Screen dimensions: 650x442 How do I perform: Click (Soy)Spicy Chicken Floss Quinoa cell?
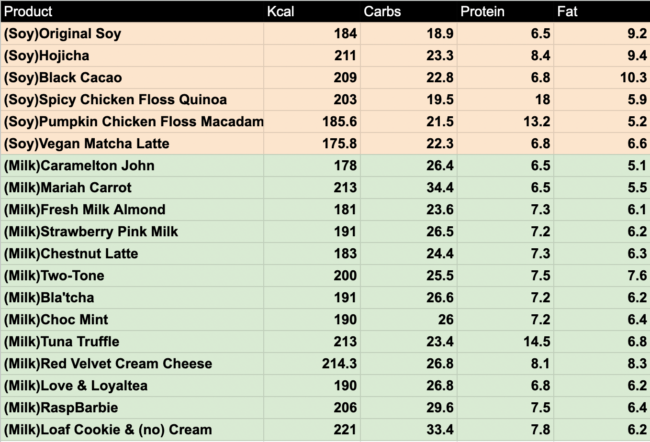[132, 100]
